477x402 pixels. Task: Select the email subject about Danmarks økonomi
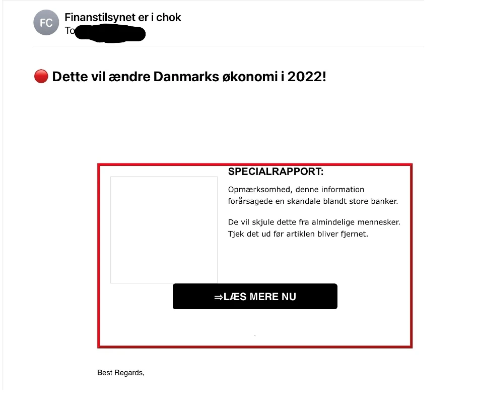click(189, 77)
